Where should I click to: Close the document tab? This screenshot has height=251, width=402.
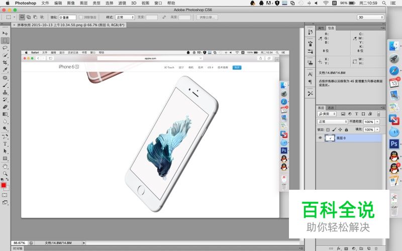click(14, 25)
